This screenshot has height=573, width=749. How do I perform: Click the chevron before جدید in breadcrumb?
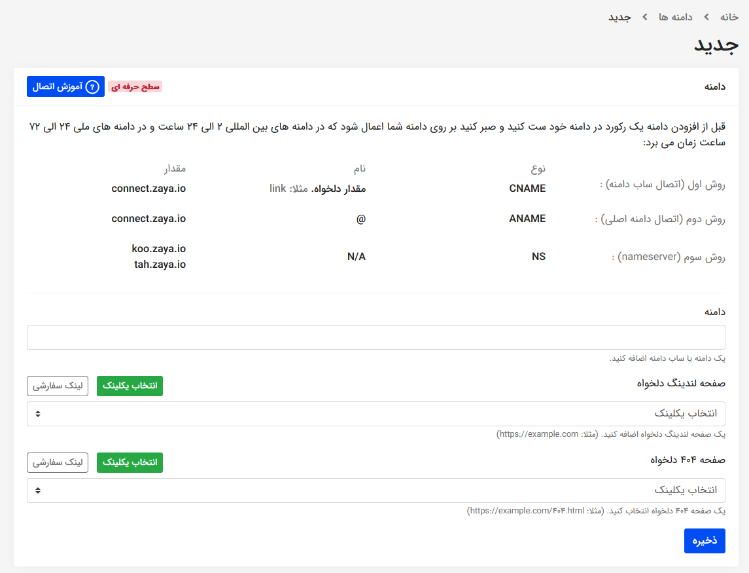(x=644, y=16)
